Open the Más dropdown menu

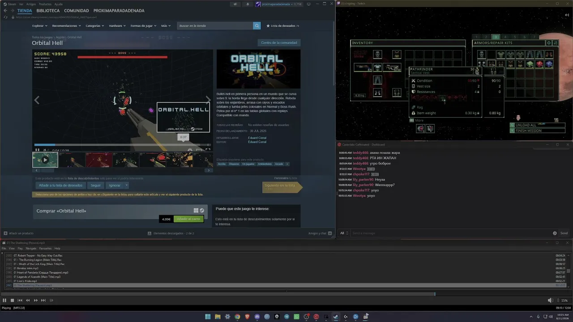coord(167,26)
